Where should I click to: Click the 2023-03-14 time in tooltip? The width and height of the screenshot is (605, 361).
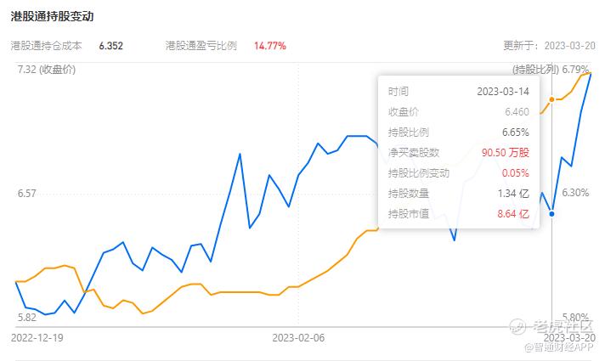pos(503,92)
